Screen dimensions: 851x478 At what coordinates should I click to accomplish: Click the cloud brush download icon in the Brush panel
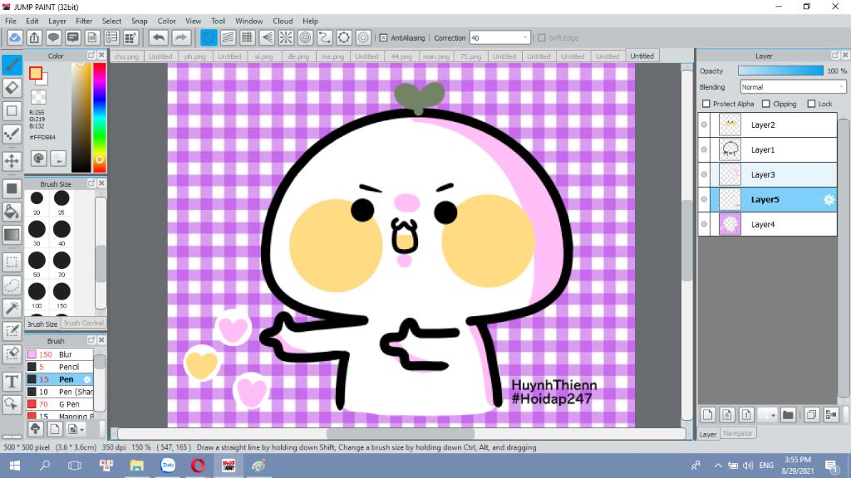pos(35,429)
